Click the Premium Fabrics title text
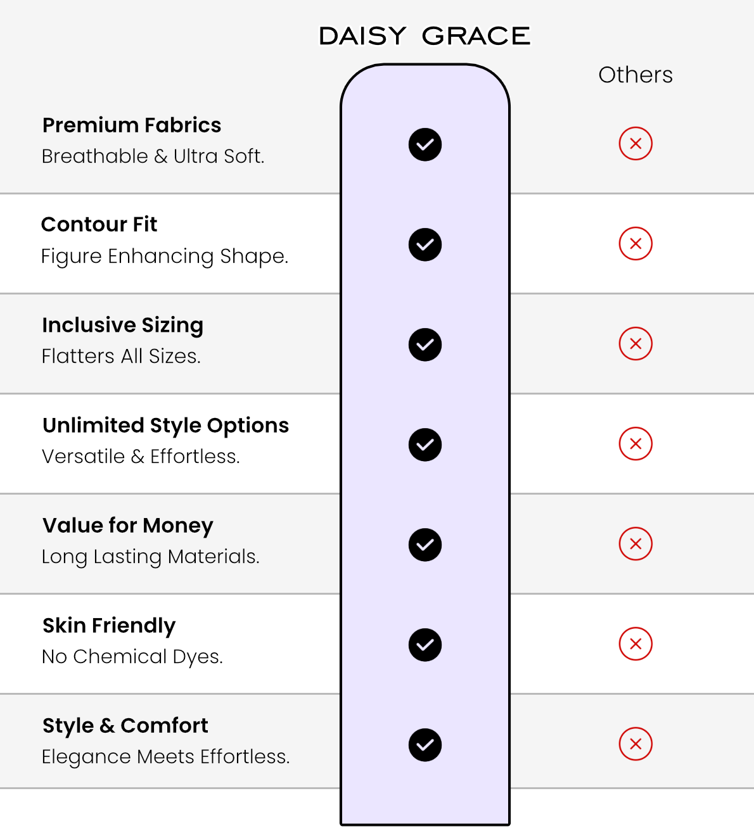Image resolution: width=754 pixels, height=836 pixels. tap(132, 125)
